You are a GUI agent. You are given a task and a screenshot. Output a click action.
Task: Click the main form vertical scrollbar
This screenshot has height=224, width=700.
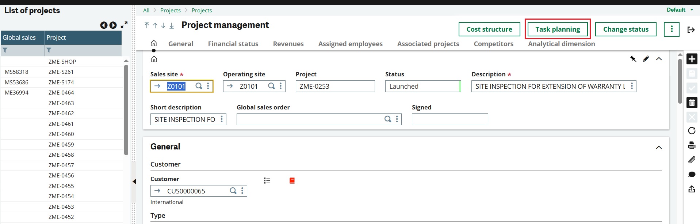pos(680,81)
